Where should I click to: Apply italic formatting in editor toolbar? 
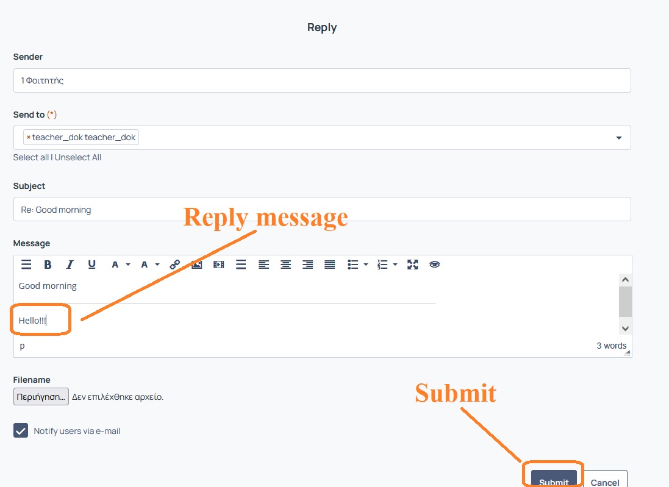(70, 265)
